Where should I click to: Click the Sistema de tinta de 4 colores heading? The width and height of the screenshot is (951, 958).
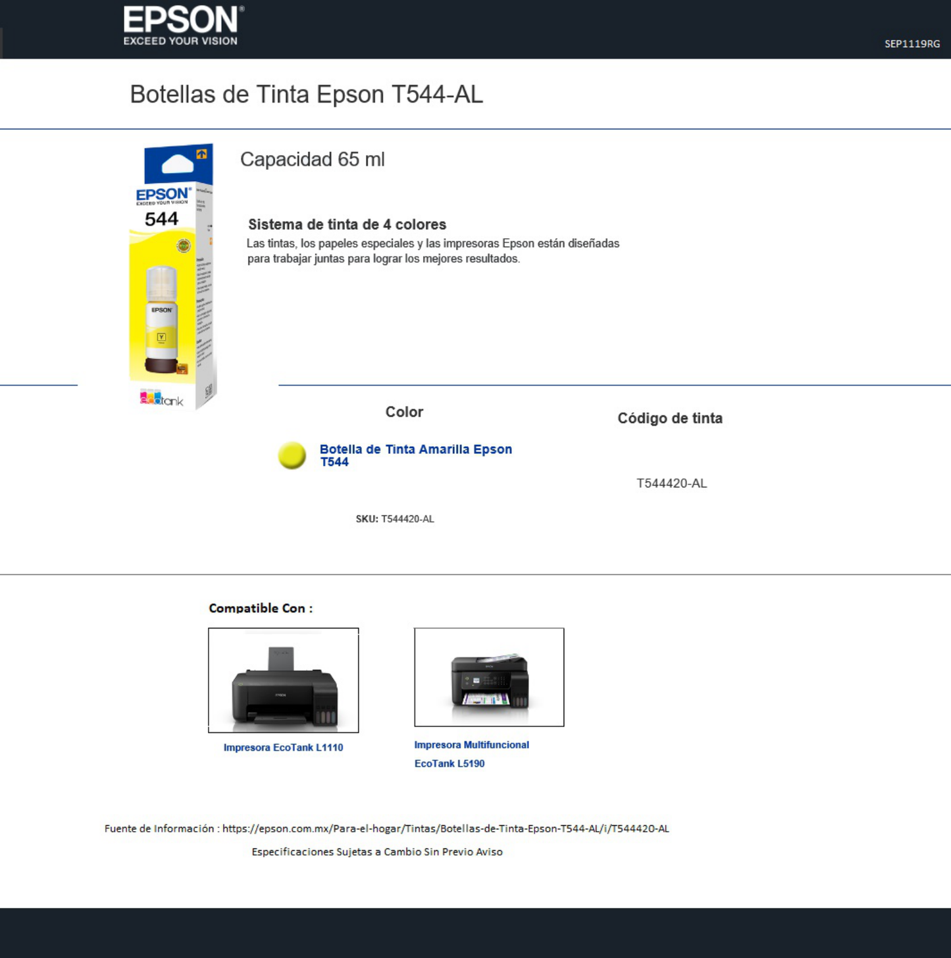[x=347, y=224]
